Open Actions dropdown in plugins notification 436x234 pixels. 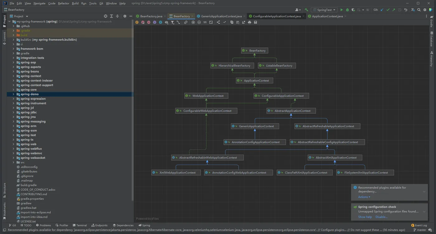364,197
